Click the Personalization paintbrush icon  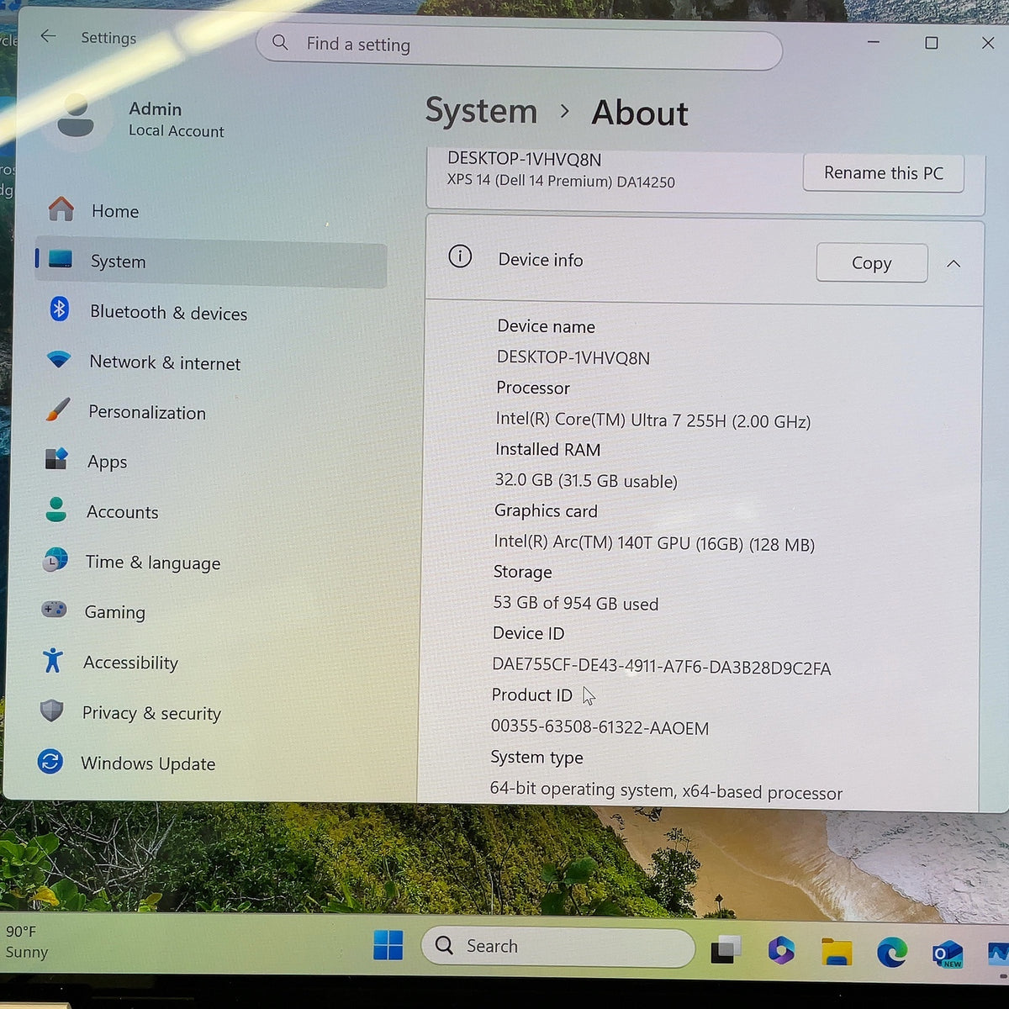click(x=57, y=410)
